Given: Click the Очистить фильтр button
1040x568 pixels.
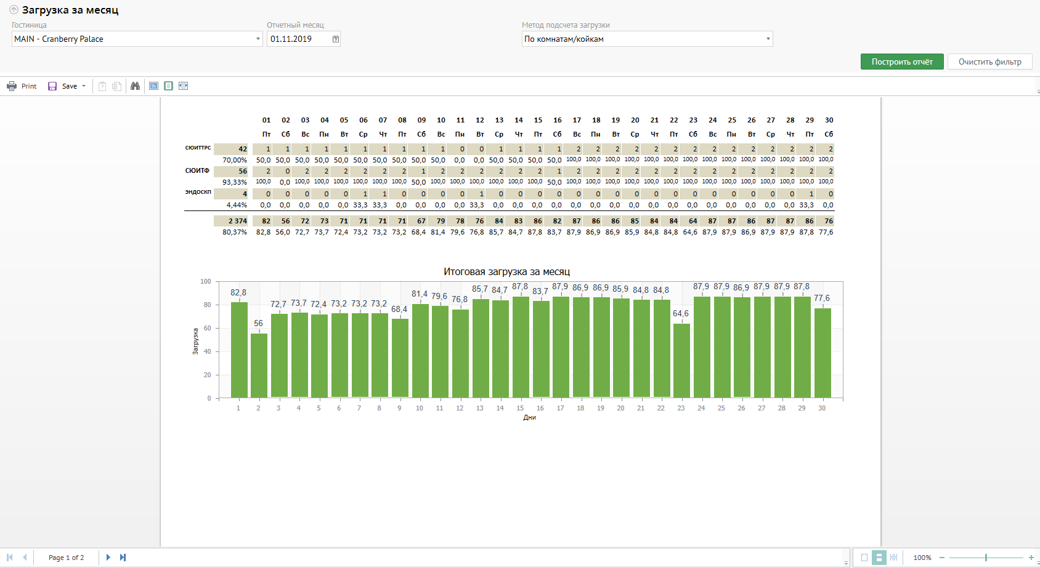Looking at the screenshot, I should tap(989, 62).
